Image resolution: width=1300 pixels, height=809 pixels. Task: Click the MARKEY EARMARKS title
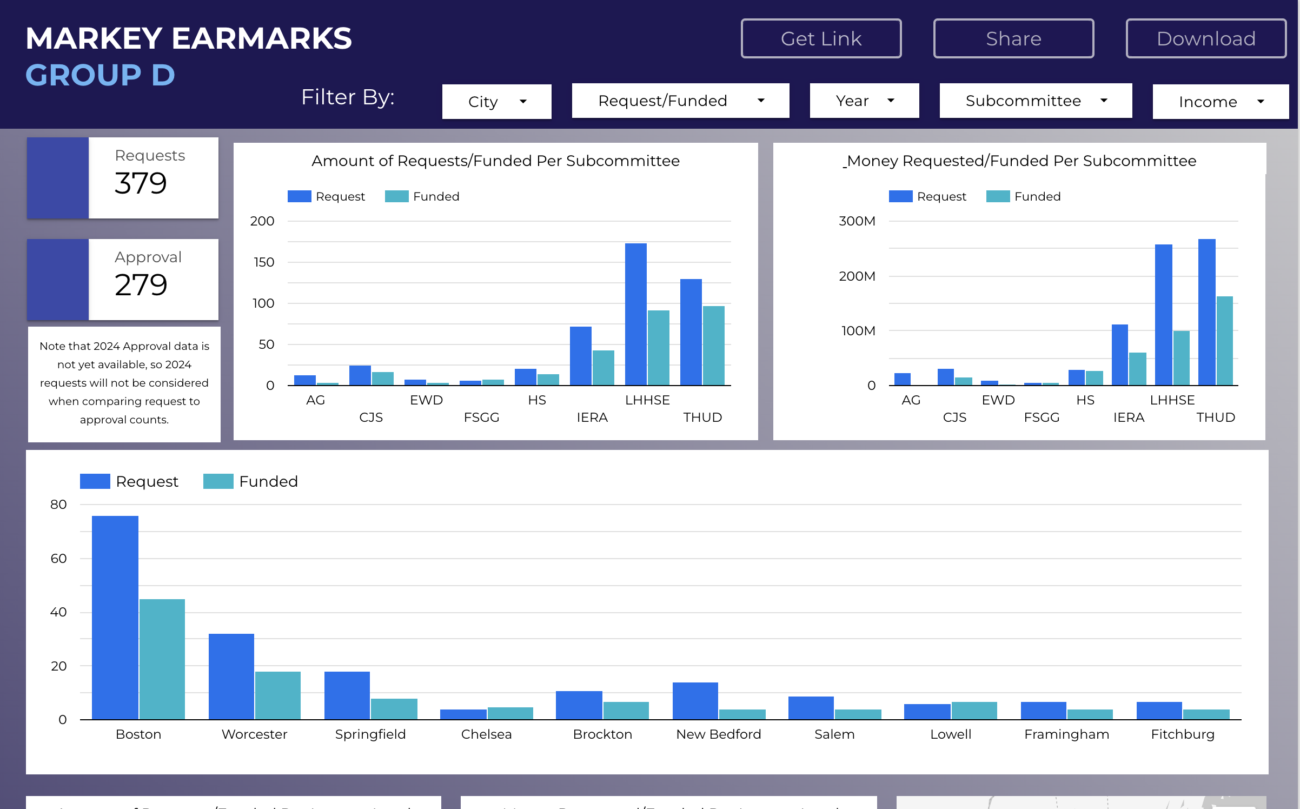coord(189,38)
